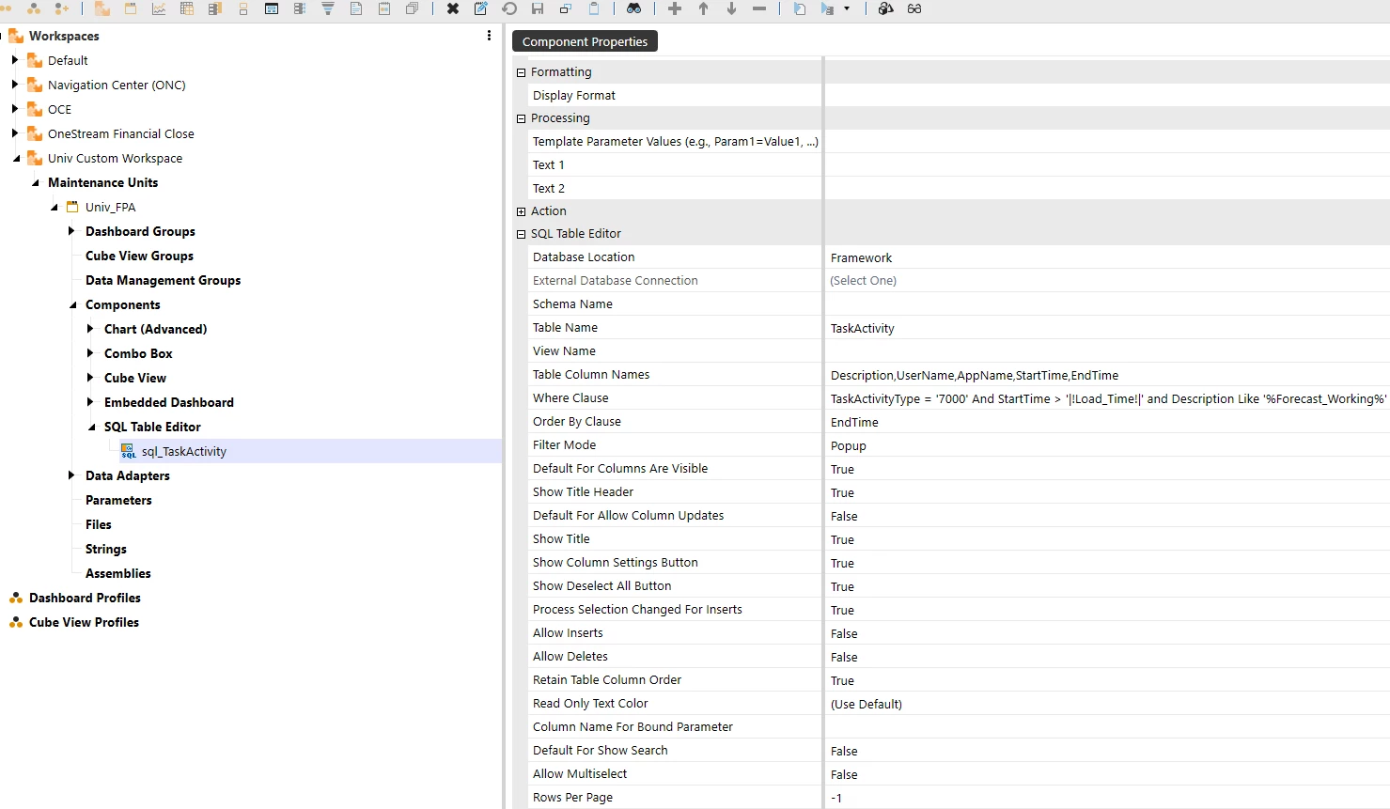
Task: Toggle Retain Table Column Order value
Action: coord(842,680)
